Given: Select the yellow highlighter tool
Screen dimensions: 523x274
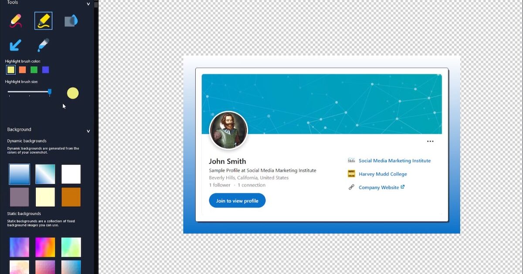Looking at the screenshot, I should [44, 21].
